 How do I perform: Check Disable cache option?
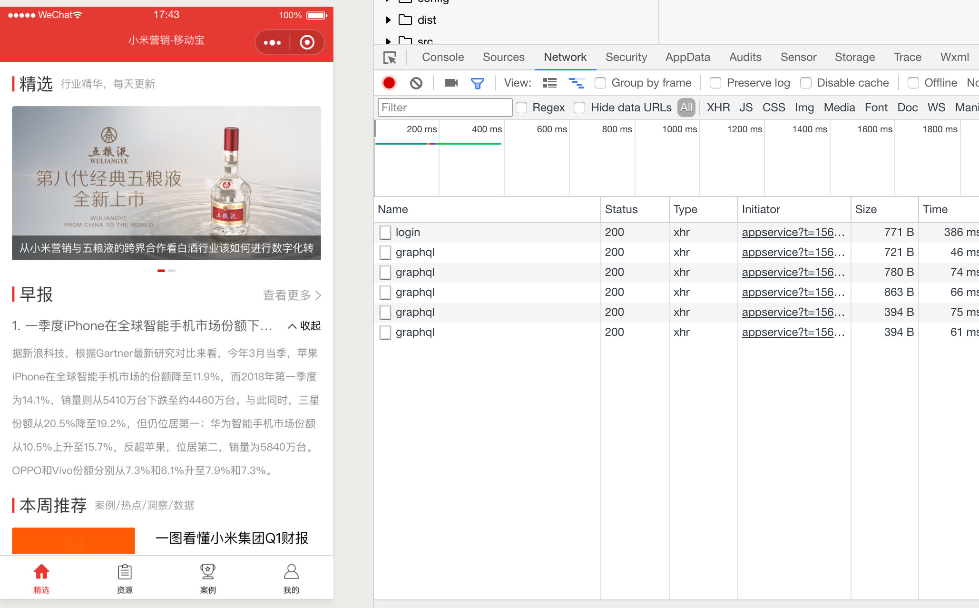[x=806, y=83]
